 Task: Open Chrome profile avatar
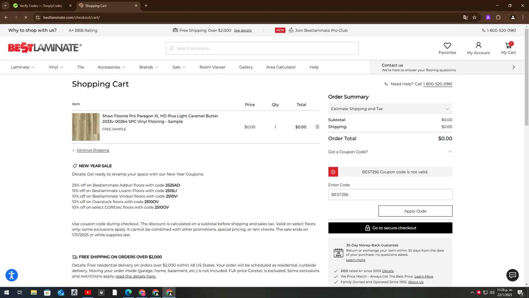click(513, 17)
